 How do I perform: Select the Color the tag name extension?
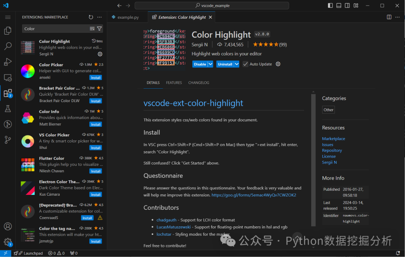click(x=62, y=235)
